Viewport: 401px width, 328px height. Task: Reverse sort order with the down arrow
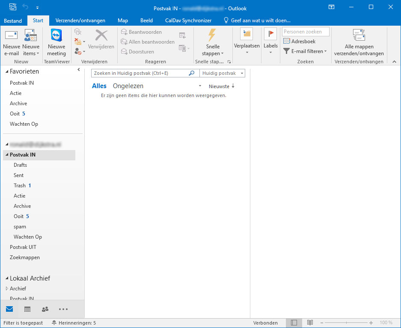(x=233, y=86)
